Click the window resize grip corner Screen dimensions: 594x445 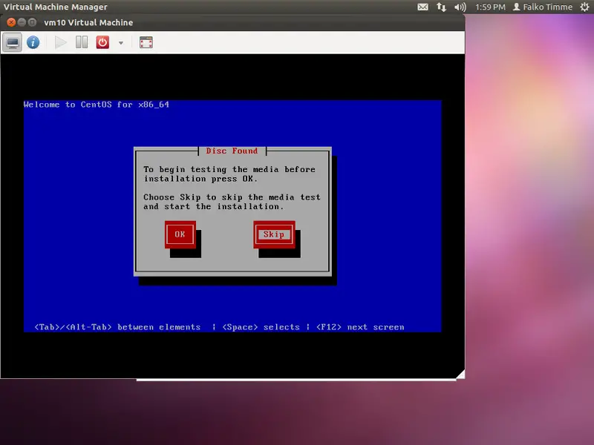point(460,375)
